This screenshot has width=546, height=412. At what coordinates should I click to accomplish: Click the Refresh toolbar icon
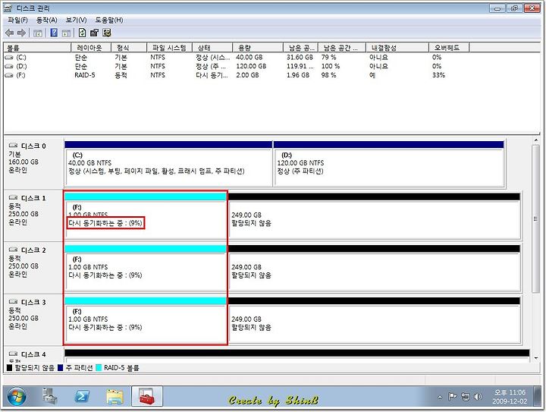point(82,33)
